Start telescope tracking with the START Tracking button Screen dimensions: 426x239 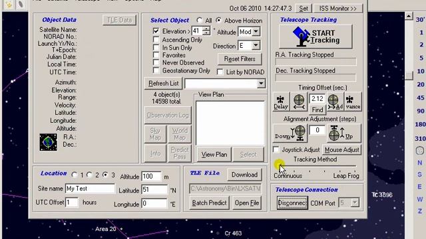click(x=316, y=37)
